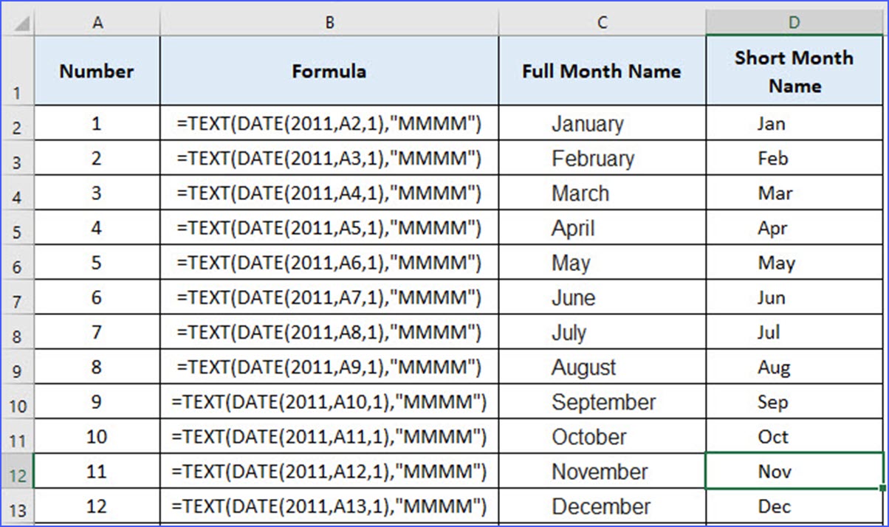The image size is (889, 527).
Task: Select row 7 header
Action: tap(17, 298)
